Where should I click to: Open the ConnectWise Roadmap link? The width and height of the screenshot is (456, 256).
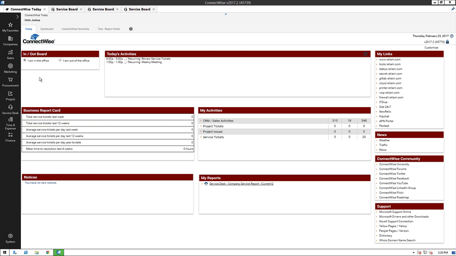[394, 197]
